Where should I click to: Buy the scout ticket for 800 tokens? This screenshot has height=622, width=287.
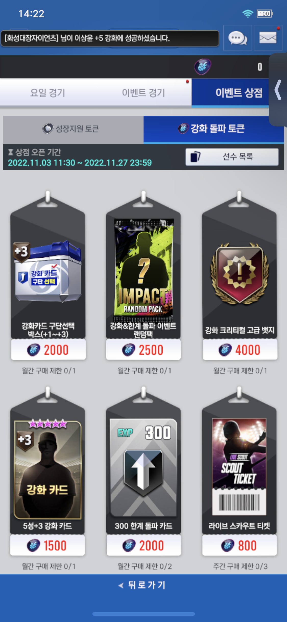[x=239, y=545]
